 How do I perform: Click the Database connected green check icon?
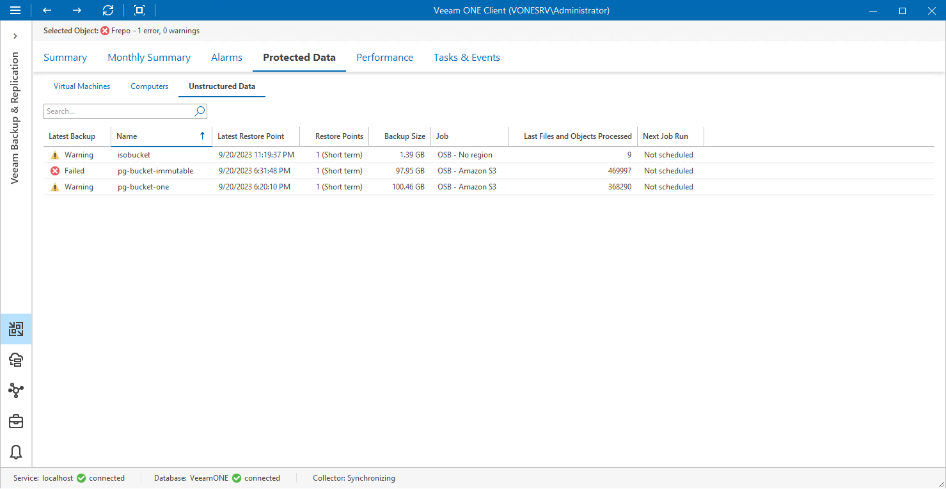tap(237, 478)
